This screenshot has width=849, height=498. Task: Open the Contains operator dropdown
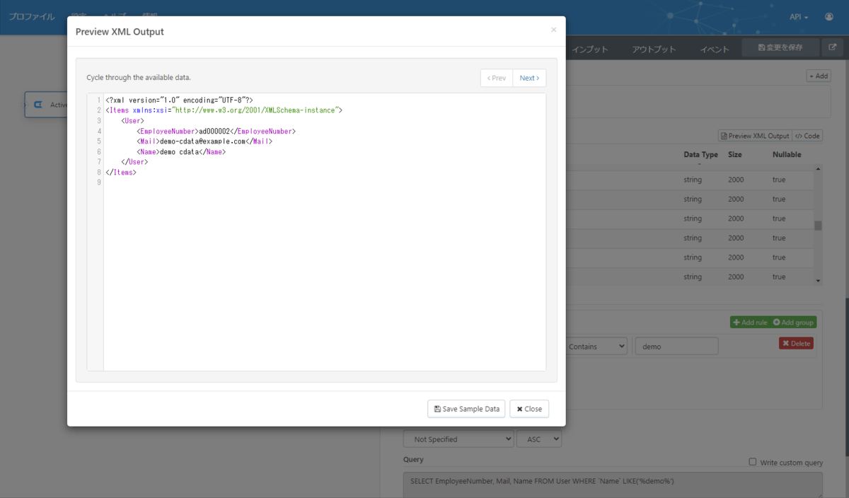[596, 347]
